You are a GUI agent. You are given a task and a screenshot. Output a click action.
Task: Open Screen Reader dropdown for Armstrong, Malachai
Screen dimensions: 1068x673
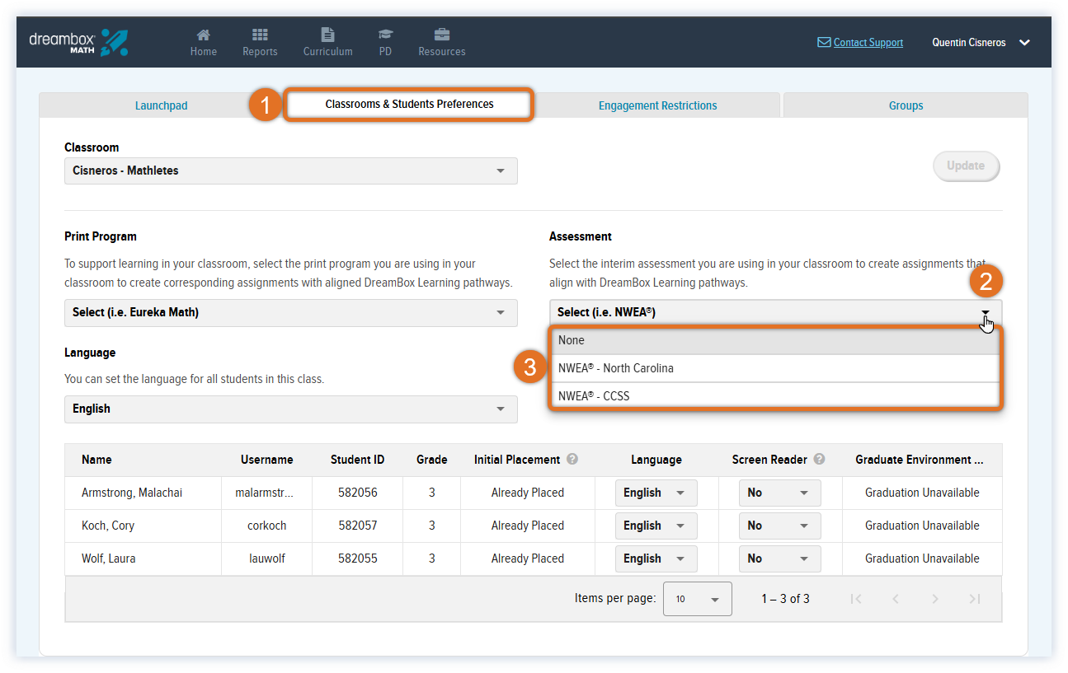780,493
